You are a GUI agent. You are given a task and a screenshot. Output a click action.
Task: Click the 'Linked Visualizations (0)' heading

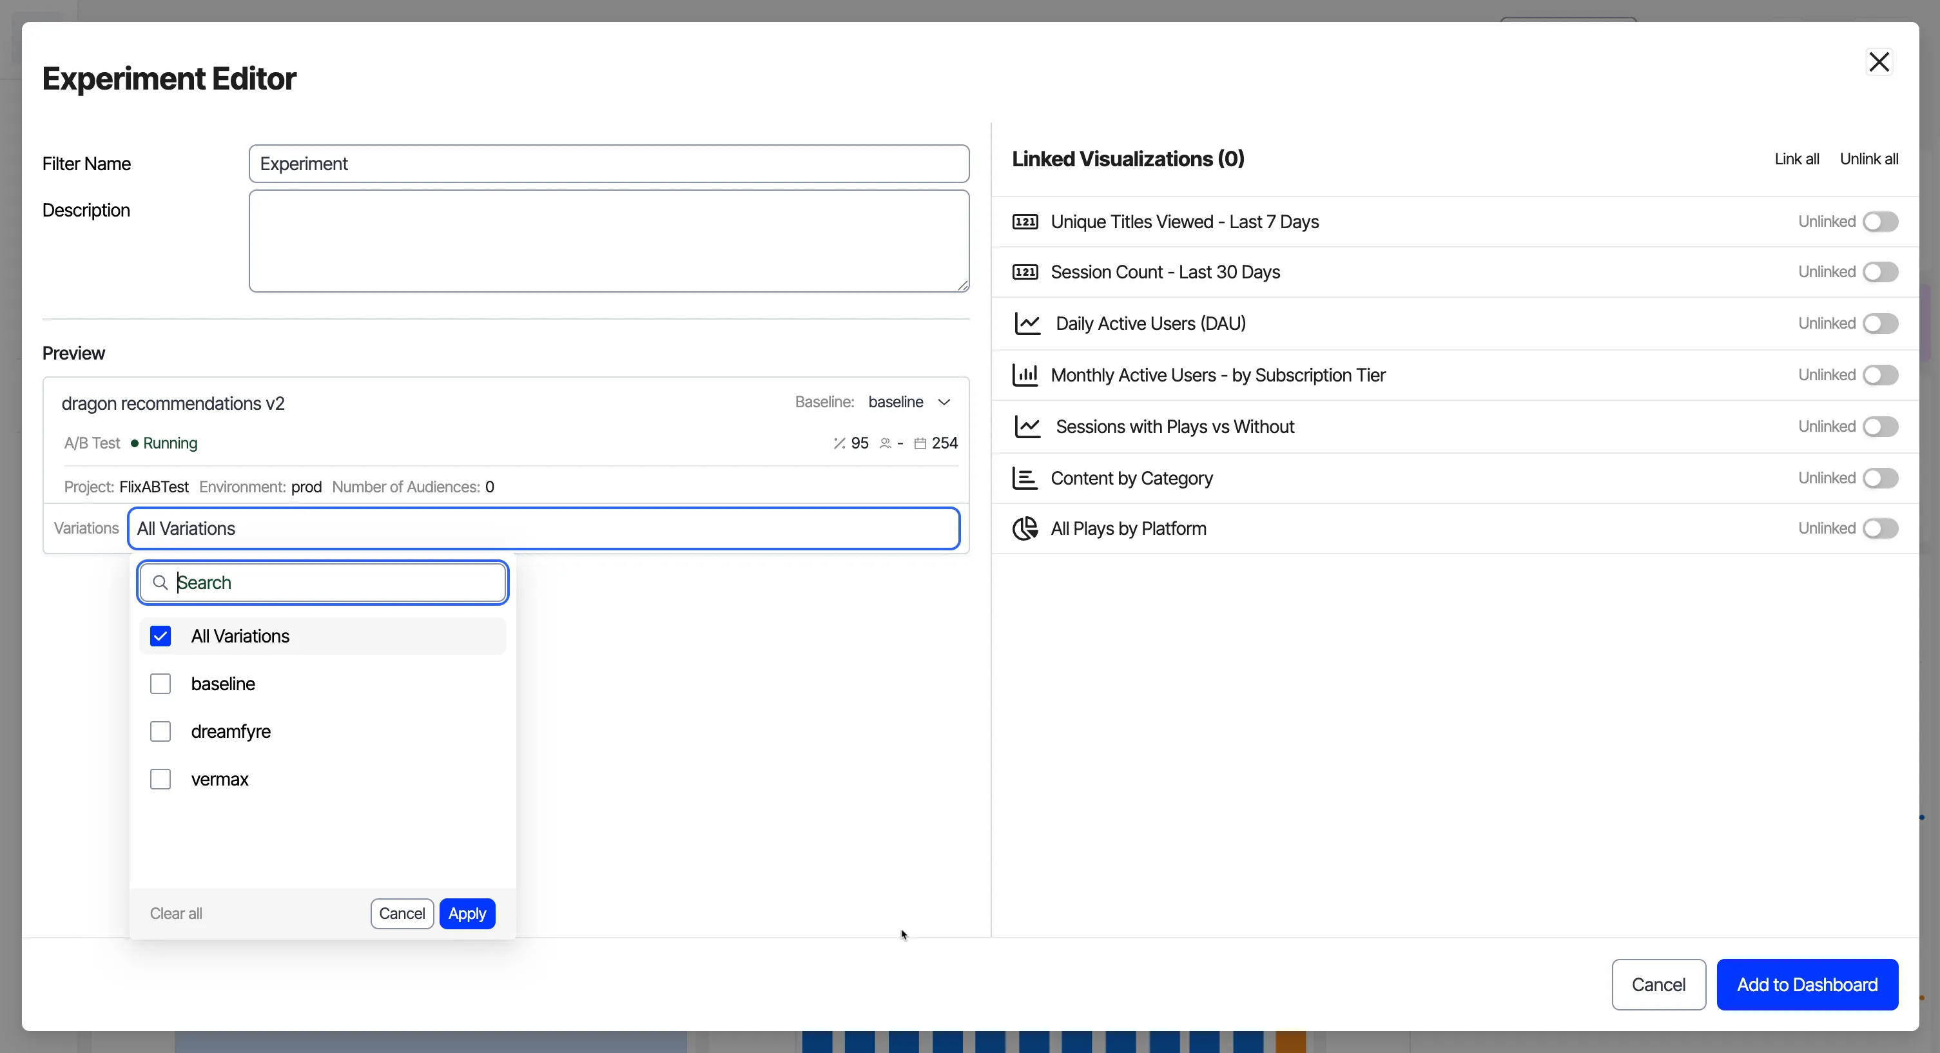coord(1127,159)
